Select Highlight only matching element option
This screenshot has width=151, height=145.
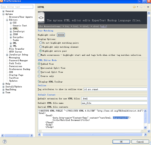(x=41, y=47)
